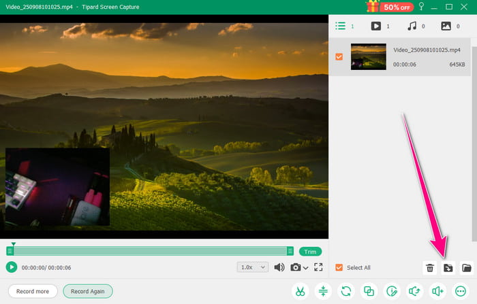This screenshot has width=477, height=304.
Task: Uncheck the Video_250908101025.mp4 file checkbox
Action: click(x=339, y=56)
